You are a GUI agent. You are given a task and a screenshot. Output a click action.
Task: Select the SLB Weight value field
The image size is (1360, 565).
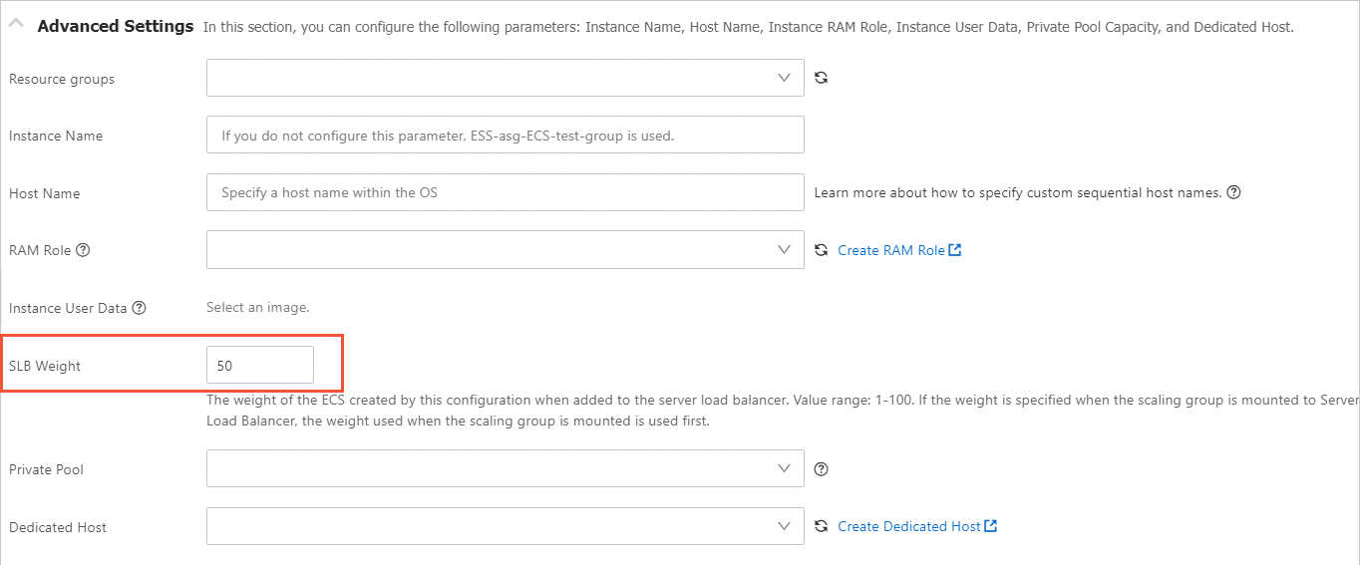(259, 366)
